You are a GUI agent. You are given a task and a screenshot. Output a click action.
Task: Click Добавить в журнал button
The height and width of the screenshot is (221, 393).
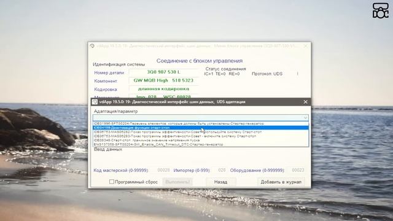(x=281, y=182)
